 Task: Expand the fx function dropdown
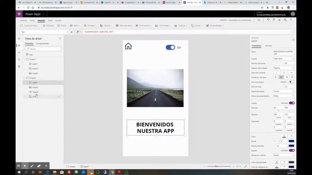point(80,32)
